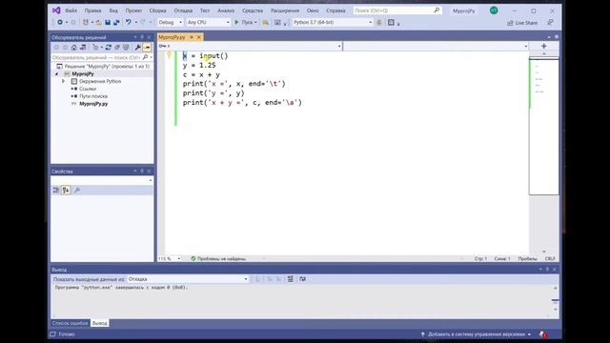Select the MyprojPy.py file in the tree

click(93, 104)
